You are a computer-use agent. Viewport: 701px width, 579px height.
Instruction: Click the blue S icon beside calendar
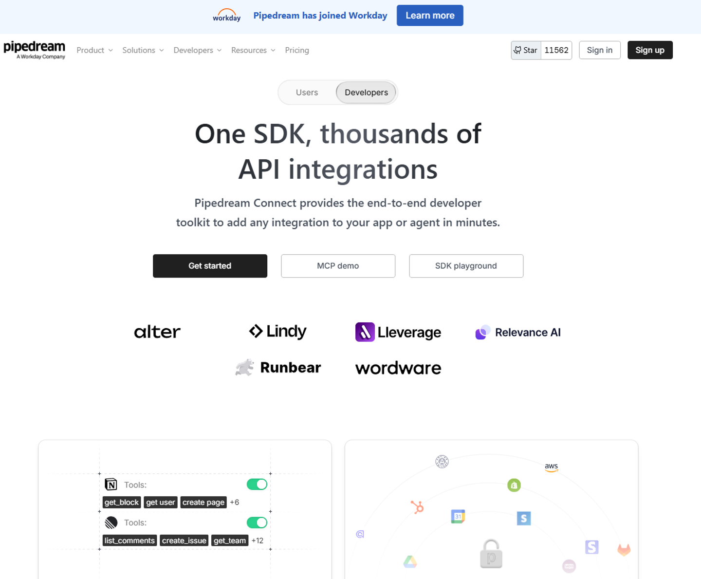524,518
